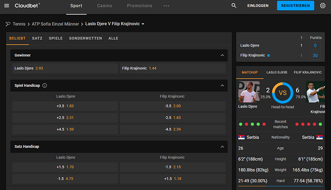
Task: Open the match selector dropdown arrow
Action: click(143, 24)
